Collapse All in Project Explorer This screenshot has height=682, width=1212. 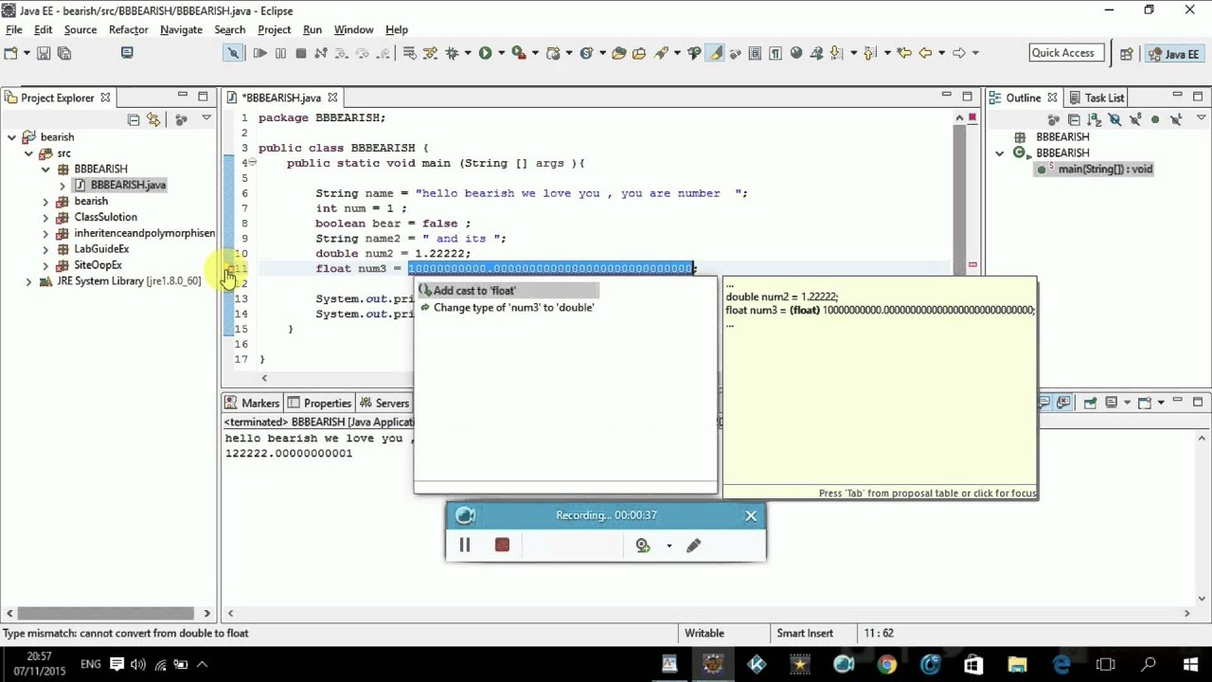(x=134, y=119)
